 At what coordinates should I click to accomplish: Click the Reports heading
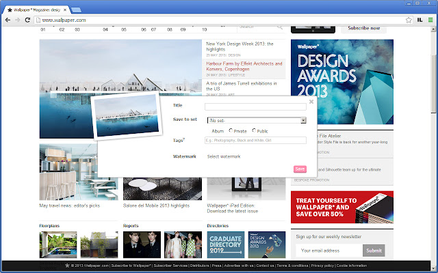click(x=131, y=226)
